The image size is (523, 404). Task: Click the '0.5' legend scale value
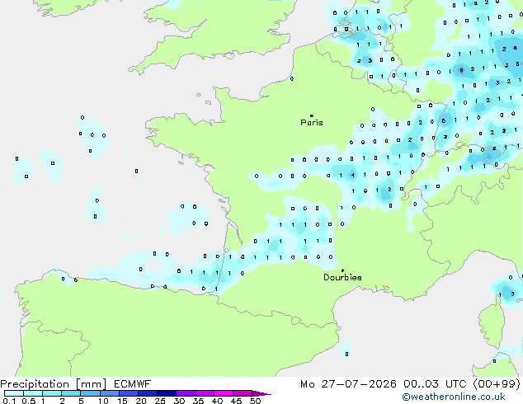pos(29,401)
